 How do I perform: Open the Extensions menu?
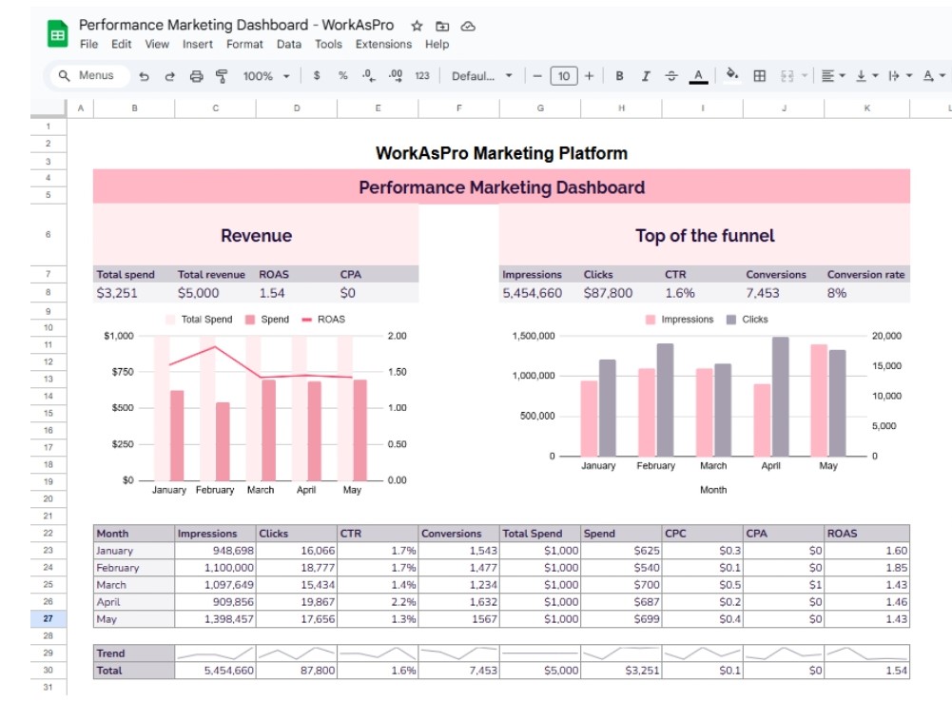click(x=383, y=45)
